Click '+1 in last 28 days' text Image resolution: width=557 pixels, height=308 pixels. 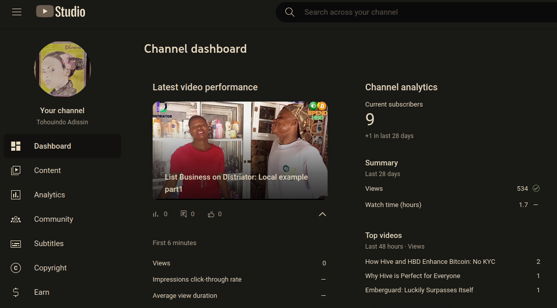389,136
